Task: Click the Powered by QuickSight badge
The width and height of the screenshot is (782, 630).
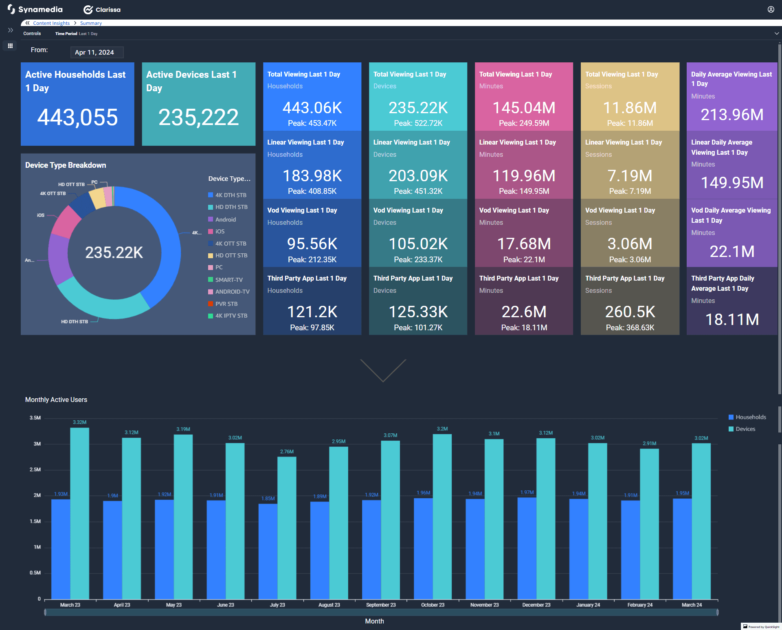Action: click(761, 627)
